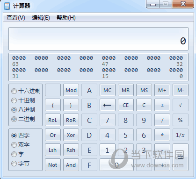Click the RoL rotate left button
196x179 pixels.
[53, 120]
